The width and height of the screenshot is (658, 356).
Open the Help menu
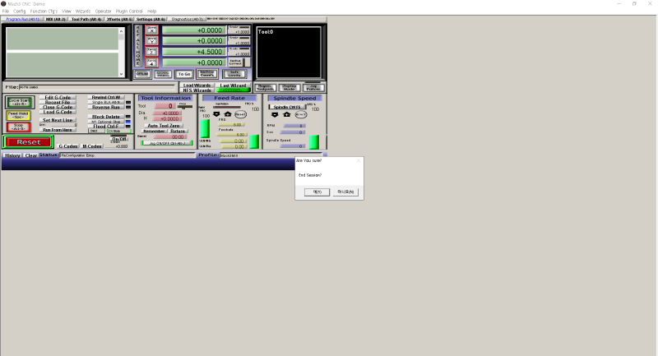(151, 11)
